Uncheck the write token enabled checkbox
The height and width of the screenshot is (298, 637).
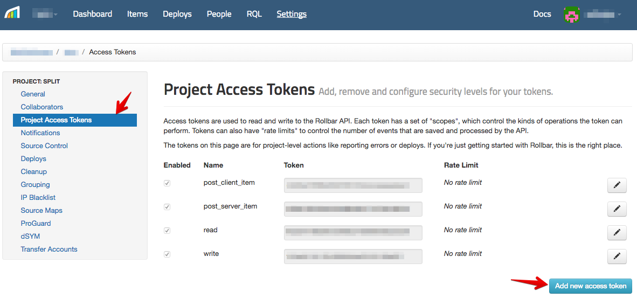167,254
